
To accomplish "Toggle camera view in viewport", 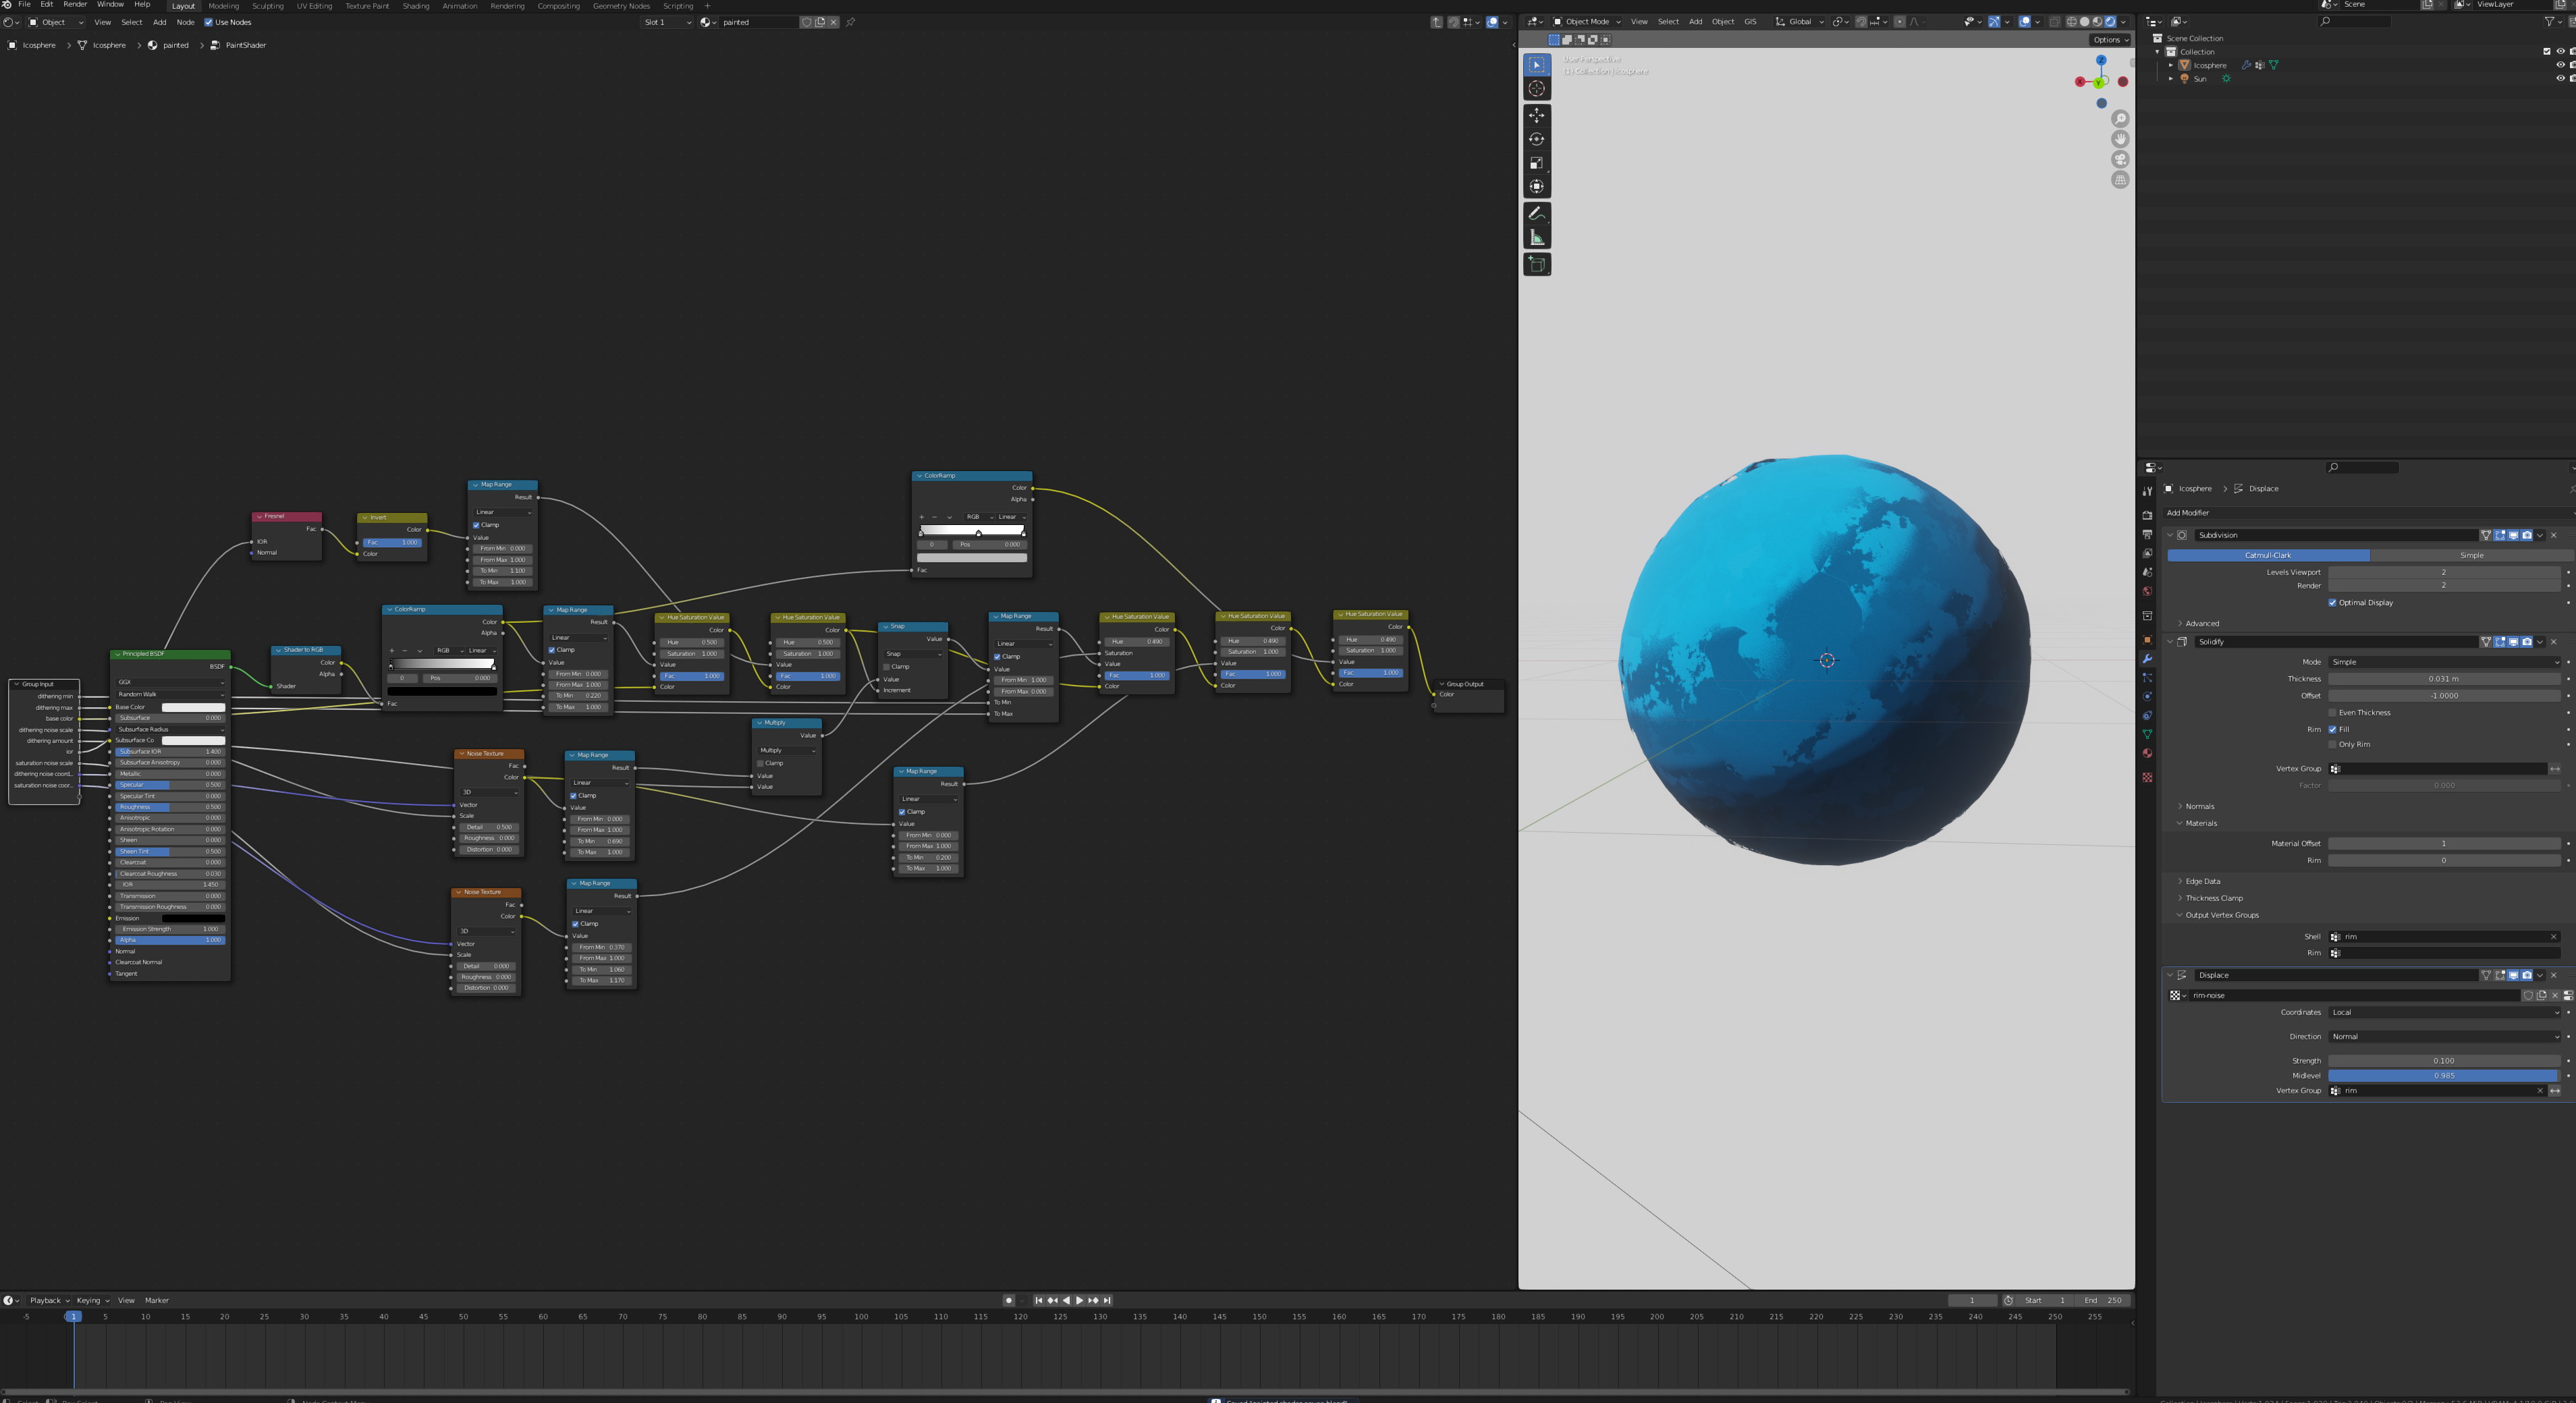I will click(x=2119, y=159).
